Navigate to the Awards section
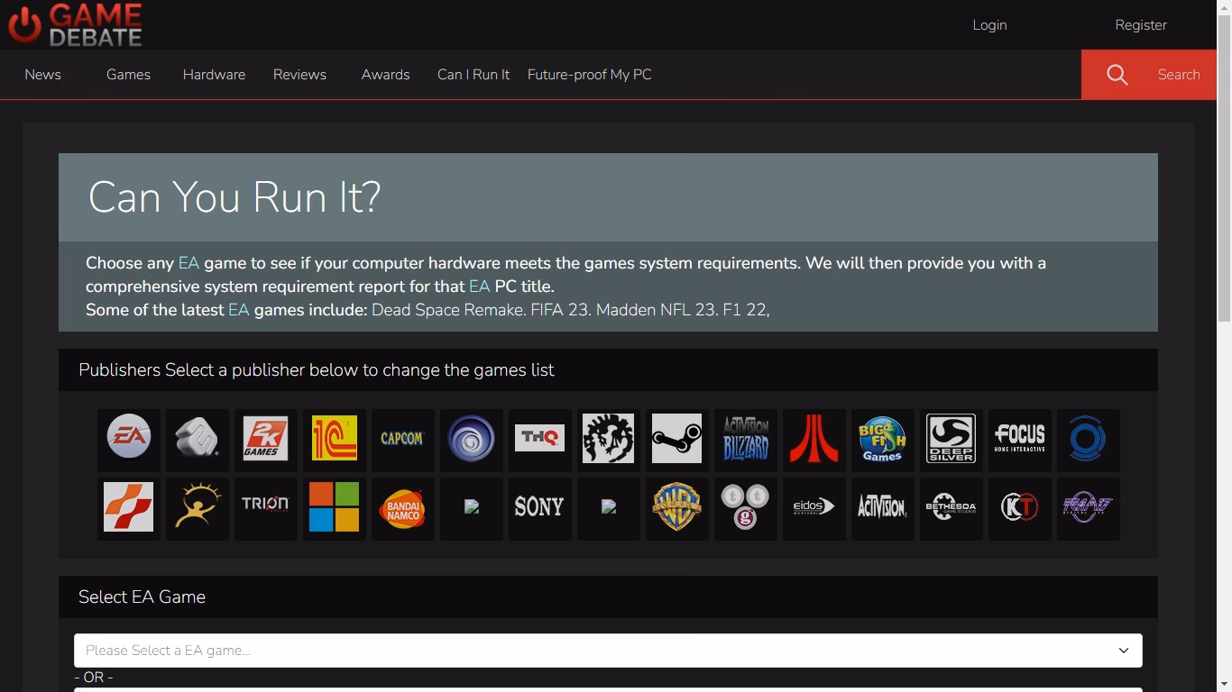The height and width of the screenshot is (692, 1232). [385, 75]
